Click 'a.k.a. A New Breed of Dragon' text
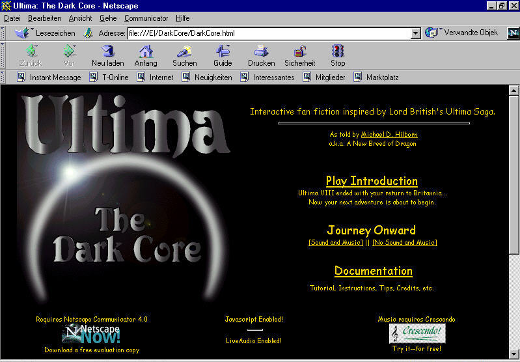 [372, 144]
